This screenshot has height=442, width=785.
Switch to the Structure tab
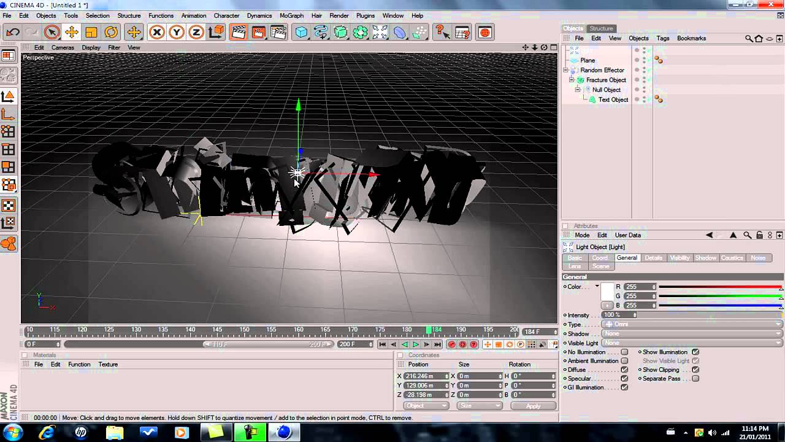601,28
